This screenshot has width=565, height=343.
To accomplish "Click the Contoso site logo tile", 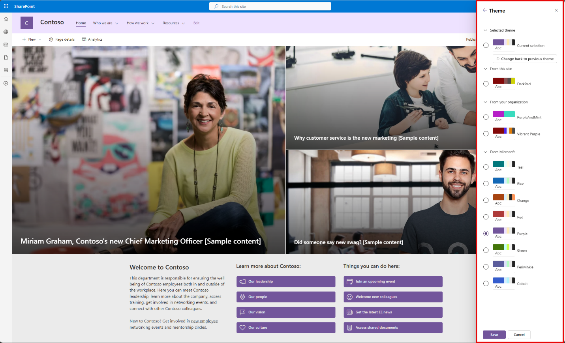I will tap(27, 23).
